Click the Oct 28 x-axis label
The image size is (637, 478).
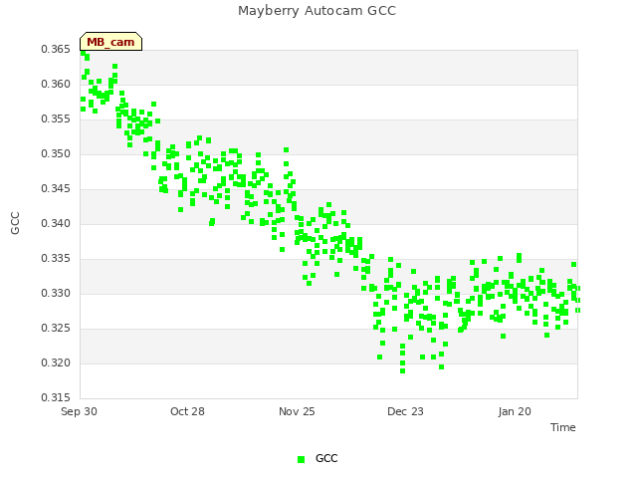pyautogui.click(x=187, y=411)
